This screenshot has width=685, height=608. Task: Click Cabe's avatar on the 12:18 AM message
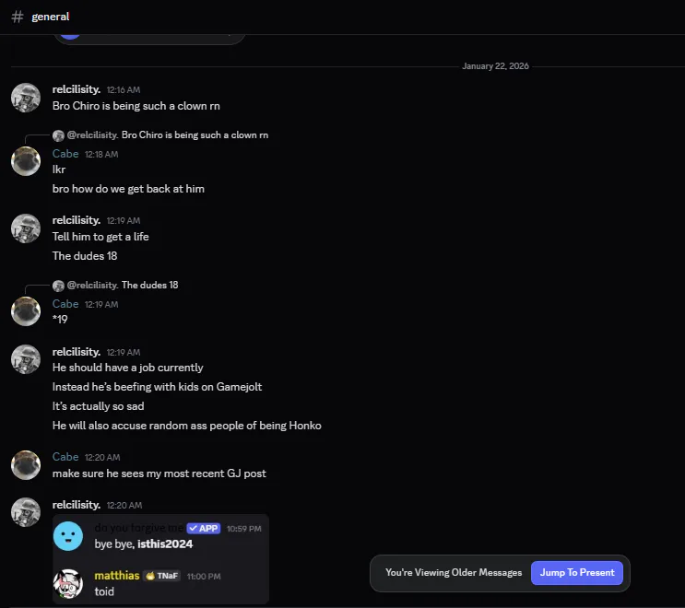pyautogui.click(x=25, y=161)
